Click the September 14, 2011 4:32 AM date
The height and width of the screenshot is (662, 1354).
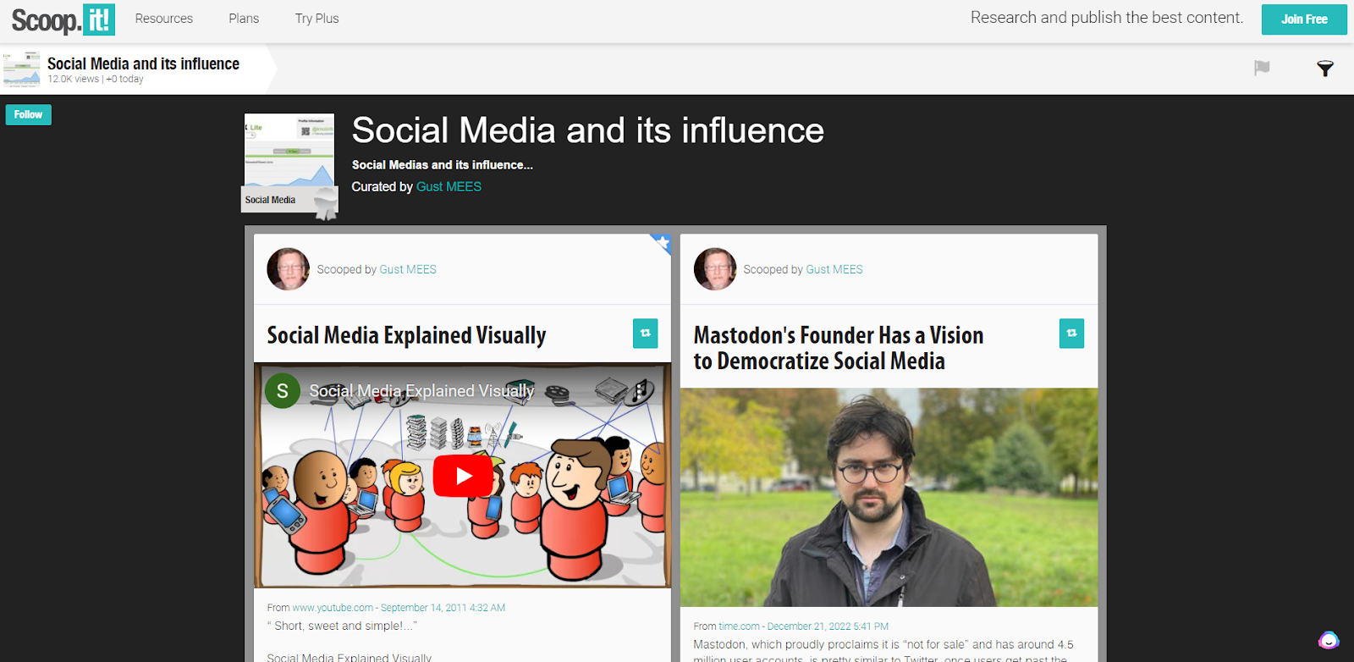click(x=443, y=608)
